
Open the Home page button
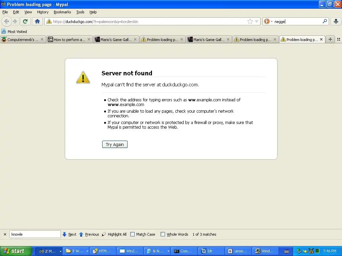coord(37,21)
